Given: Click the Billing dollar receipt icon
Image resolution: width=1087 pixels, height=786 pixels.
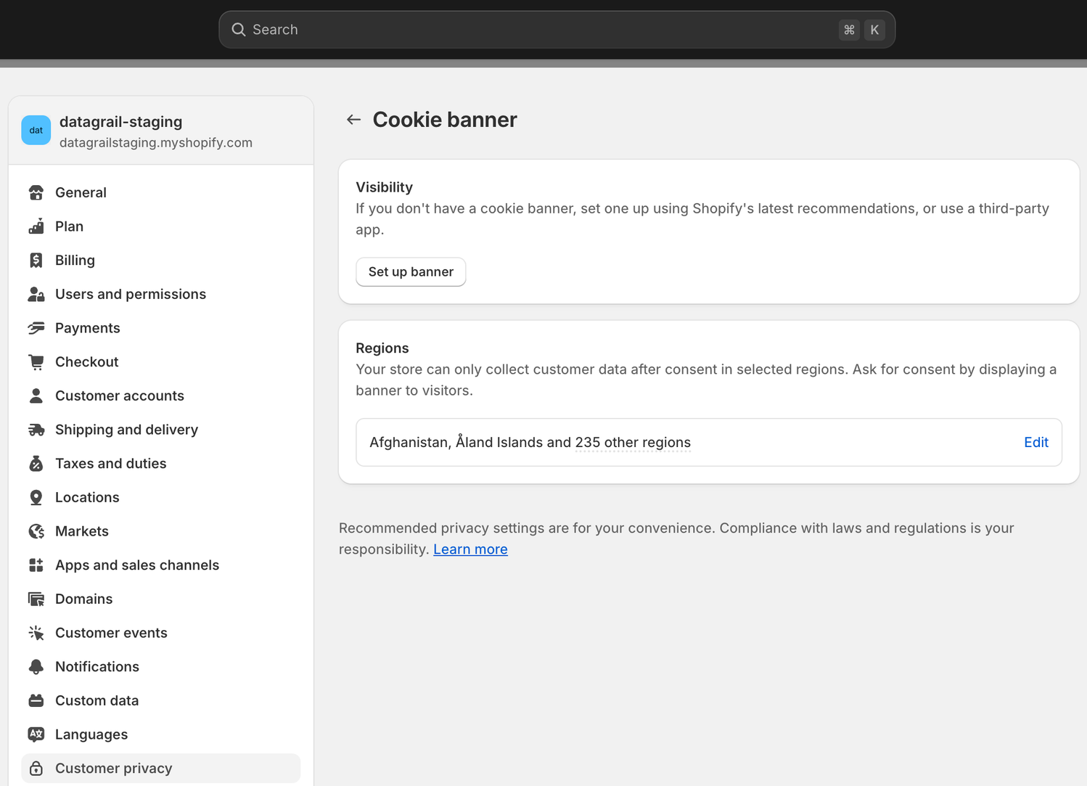Looking at the screenshot, I should click(36, 260).
